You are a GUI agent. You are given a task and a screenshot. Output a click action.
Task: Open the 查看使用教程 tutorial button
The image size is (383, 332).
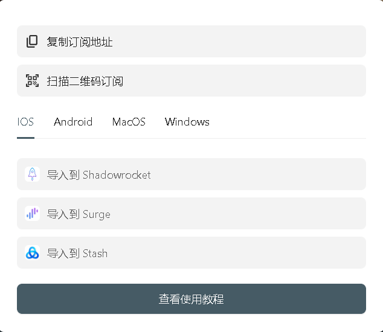(191, 299)
